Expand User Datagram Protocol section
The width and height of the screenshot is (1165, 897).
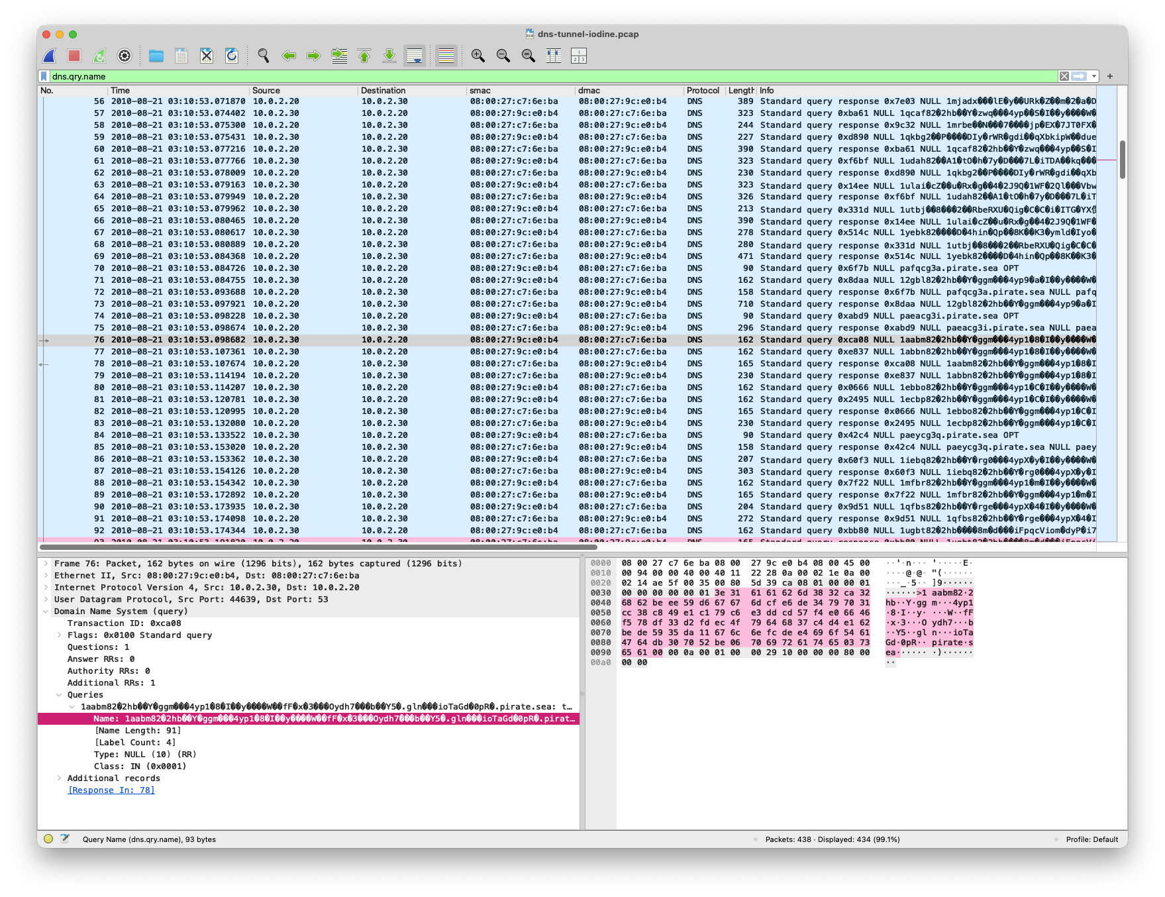pos(46,600)
